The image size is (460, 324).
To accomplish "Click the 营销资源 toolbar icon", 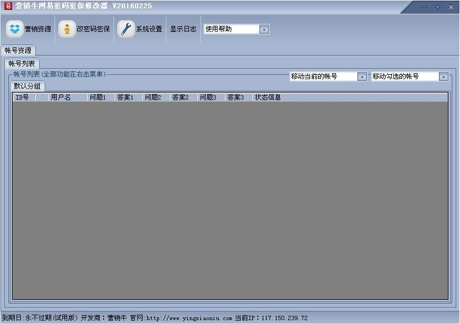I will tap(15, 29).
